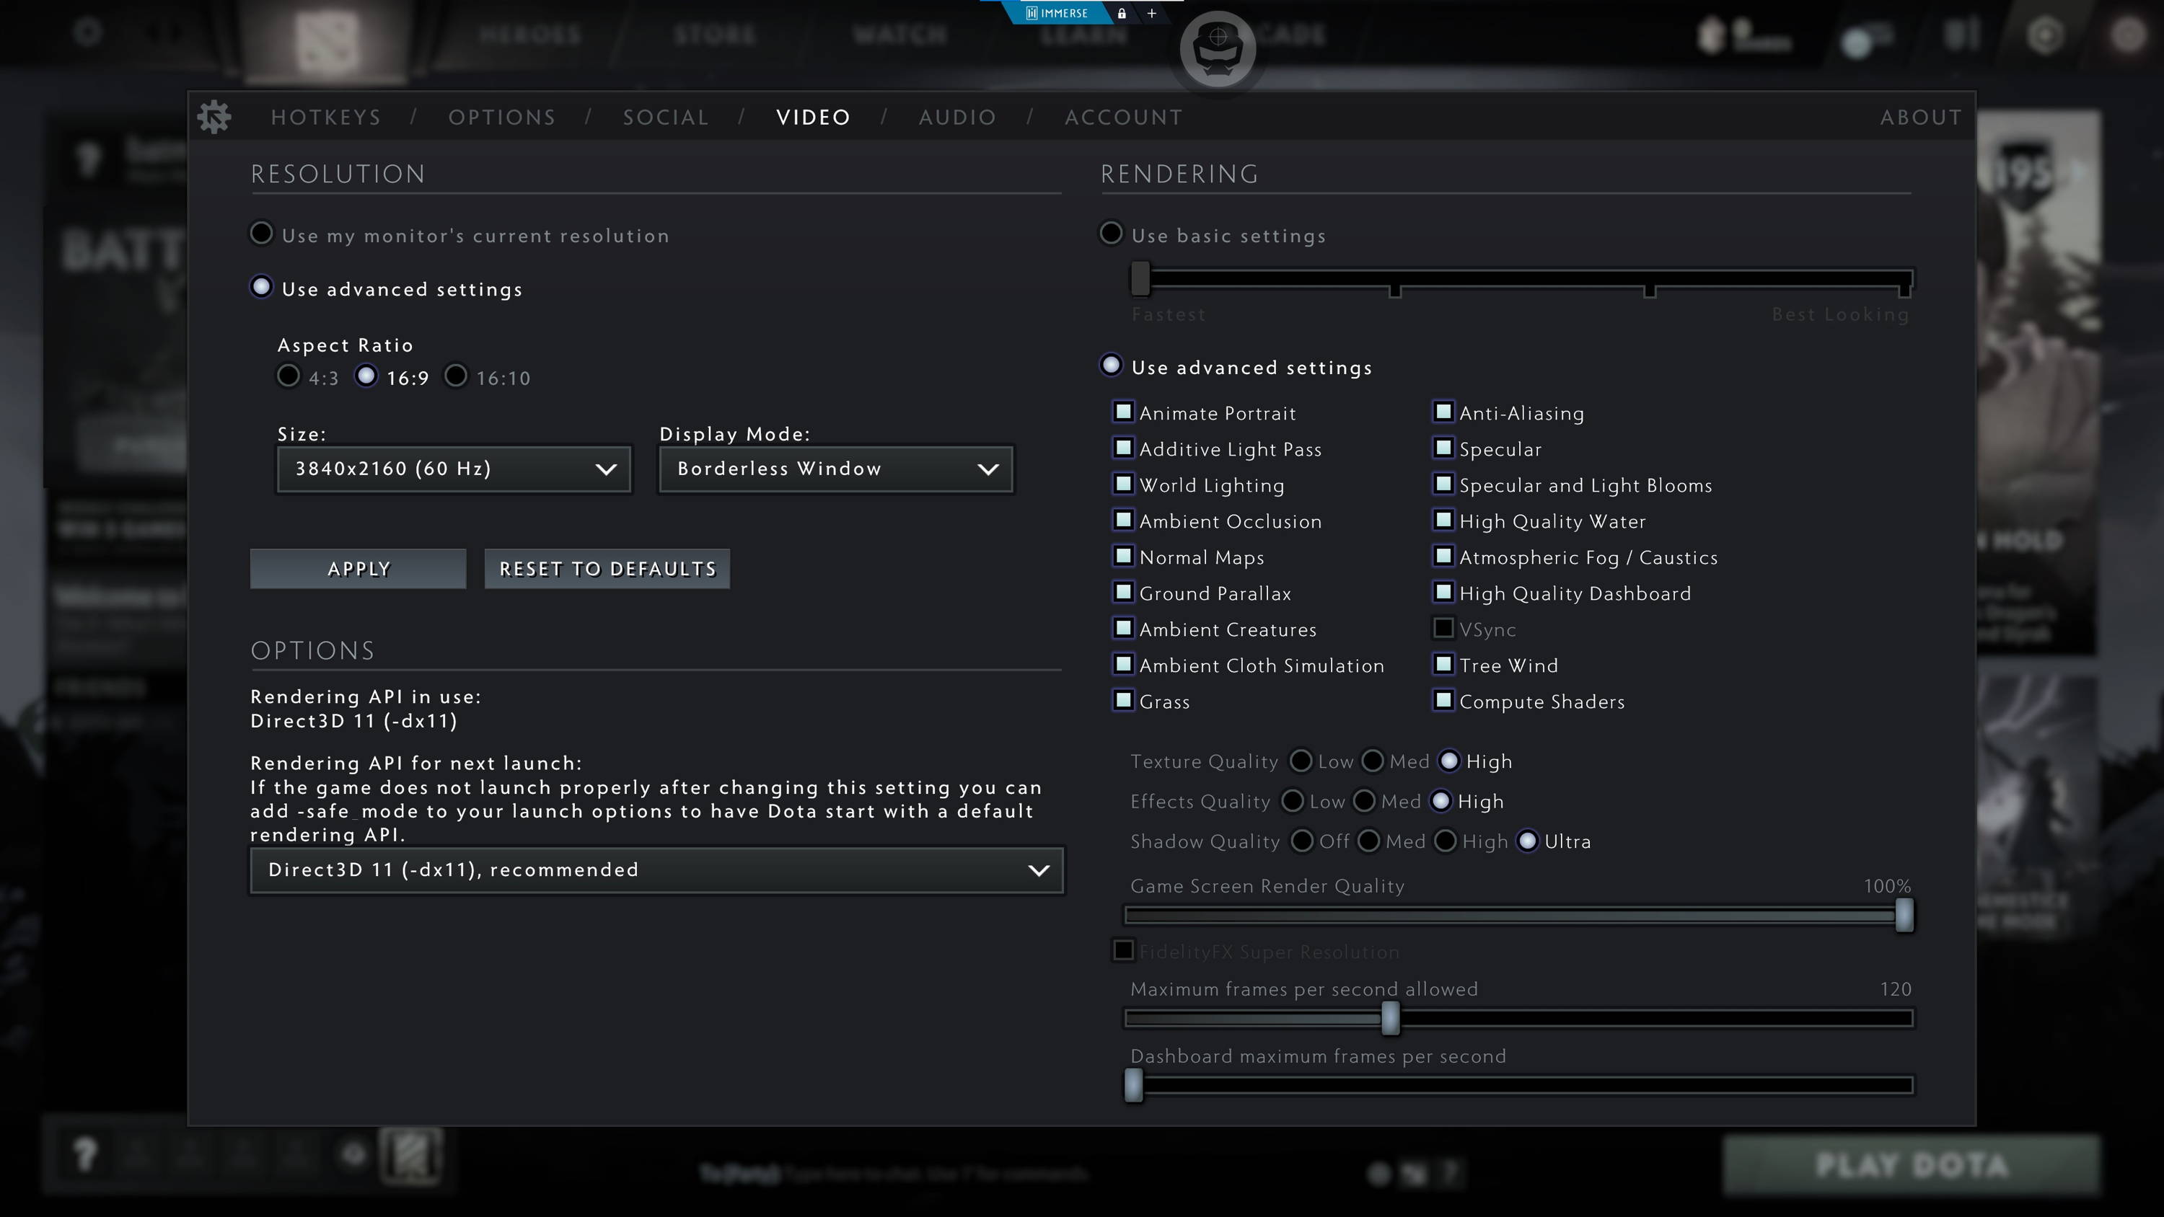Enable the VSync checkbox
This screenshot has width=2164, height=1217.
[x=1443, y=628]
